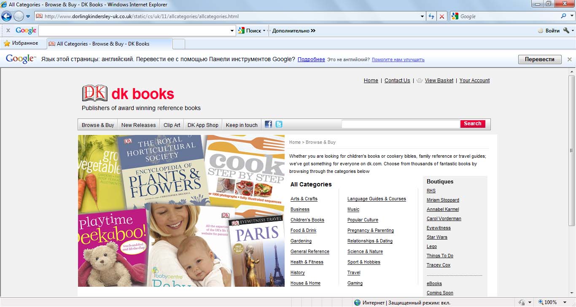
Task: Open the Star Wars boutique link
Action: [437, 237]
